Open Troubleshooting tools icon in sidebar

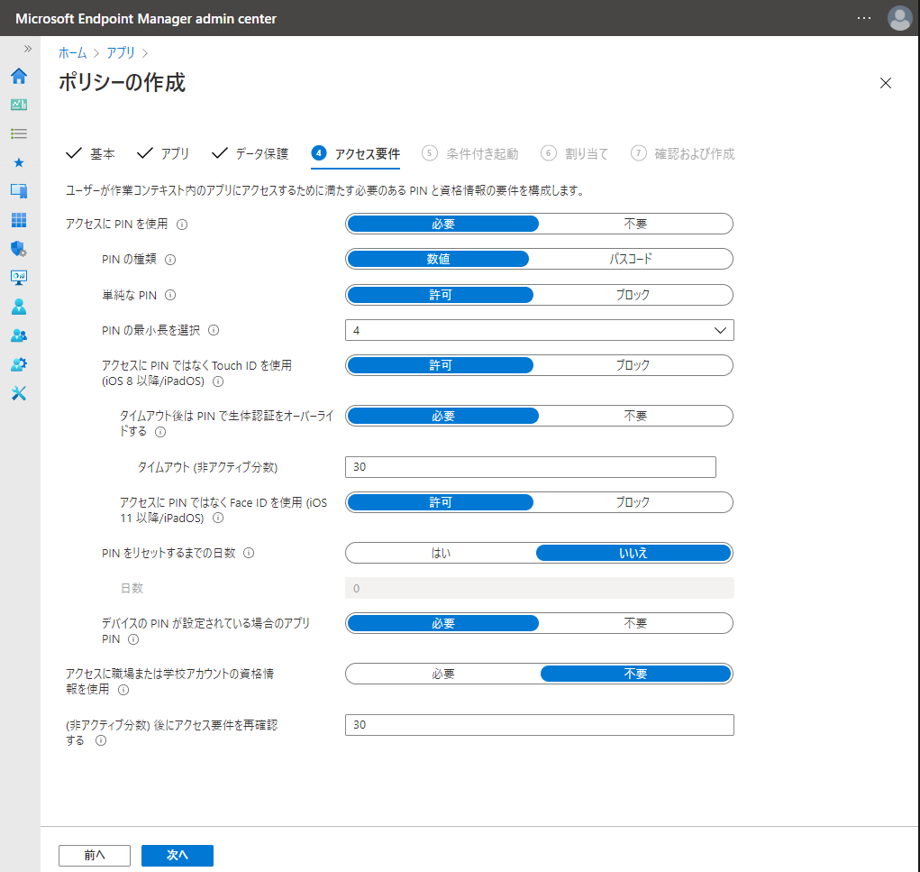tap(19, 393)
